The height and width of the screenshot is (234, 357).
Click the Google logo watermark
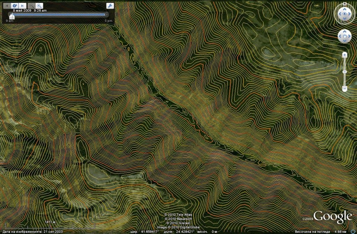click(x=332, y=217)
